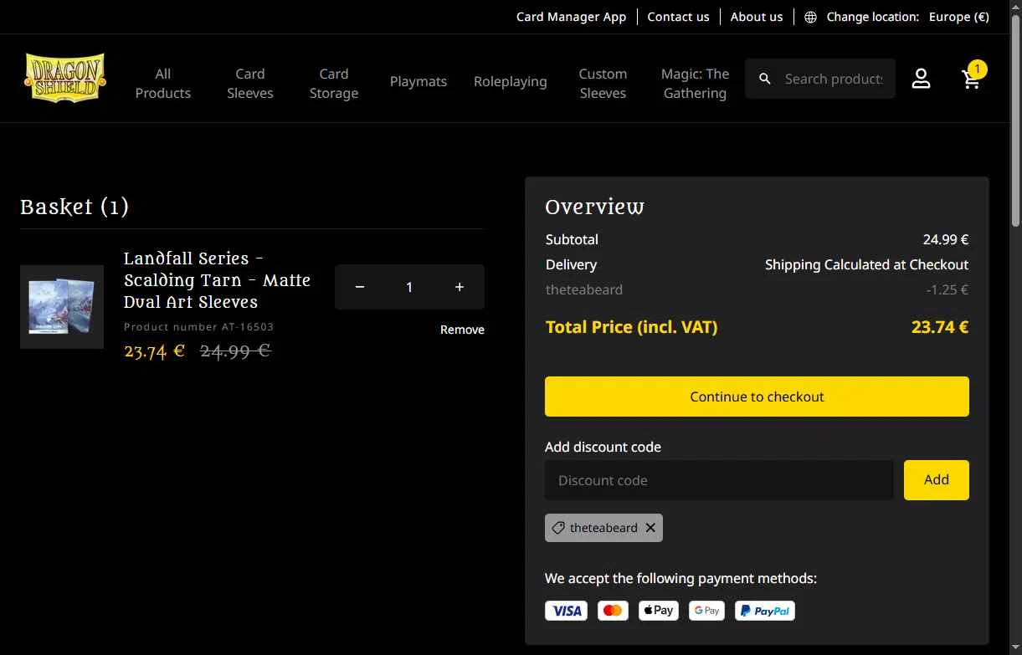Click the Subtotal value 24.99 €
Image resolution: width=1022 pixels, height=655 pixels.
(946, 239)
